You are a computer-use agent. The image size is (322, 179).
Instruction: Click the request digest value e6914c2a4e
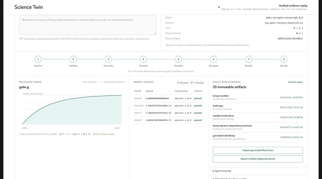click(x=290, y=39)
